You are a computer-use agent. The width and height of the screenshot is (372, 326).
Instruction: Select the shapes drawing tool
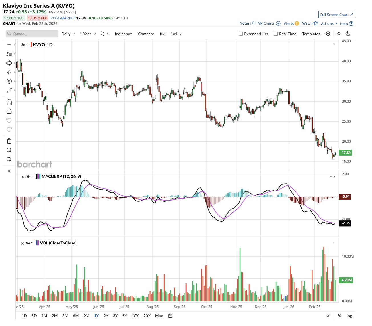[9, 63]
